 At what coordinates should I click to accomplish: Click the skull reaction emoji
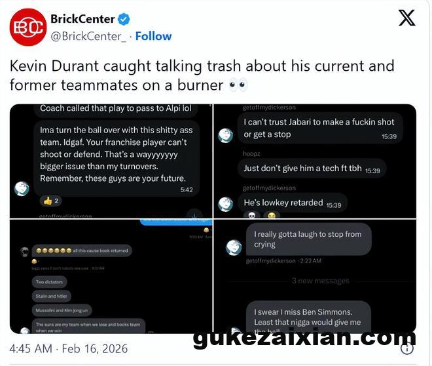click(252, 215)
